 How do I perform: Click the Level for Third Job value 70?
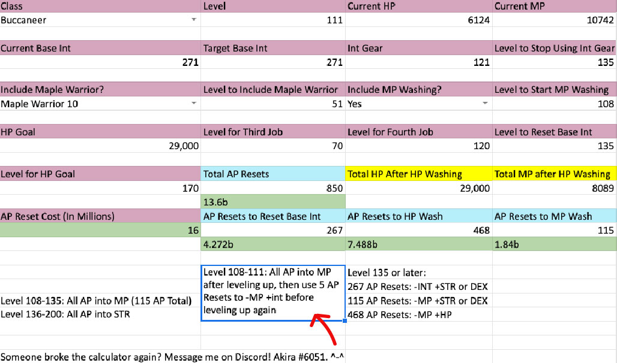pyautogui.click(x=274, y=146)
